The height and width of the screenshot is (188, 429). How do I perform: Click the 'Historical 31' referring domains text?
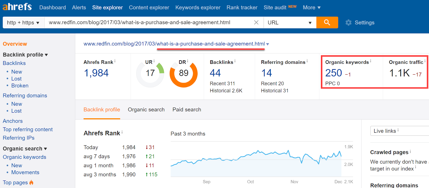click(x=275, y=91)
